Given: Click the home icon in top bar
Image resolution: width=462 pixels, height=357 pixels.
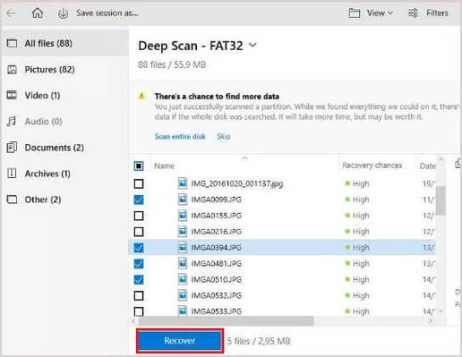Looking at the screenshot, I should coord(38,13).
